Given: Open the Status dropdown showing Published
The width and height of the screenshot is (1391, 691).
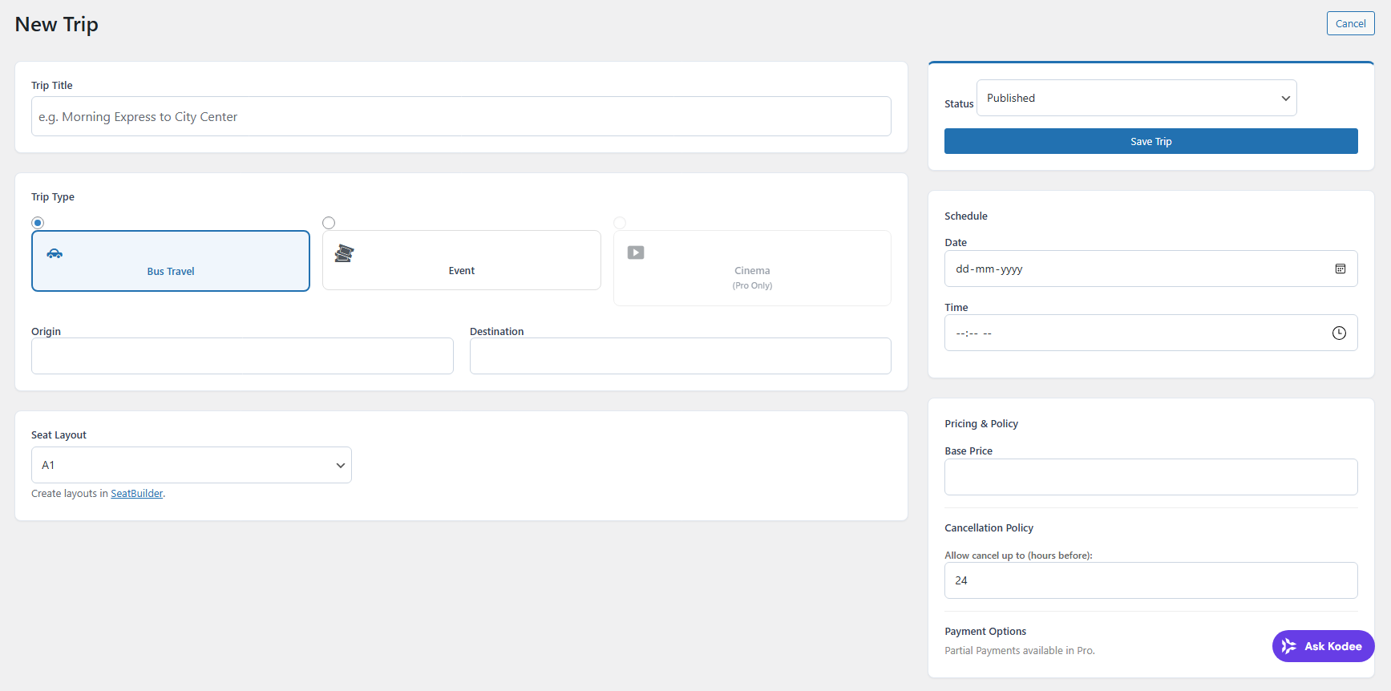Looking at the screenshot, I should [1136, 98].
